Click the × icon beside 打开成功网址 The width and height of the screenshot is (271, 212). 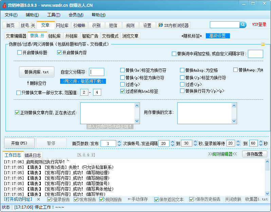[38, 199]
